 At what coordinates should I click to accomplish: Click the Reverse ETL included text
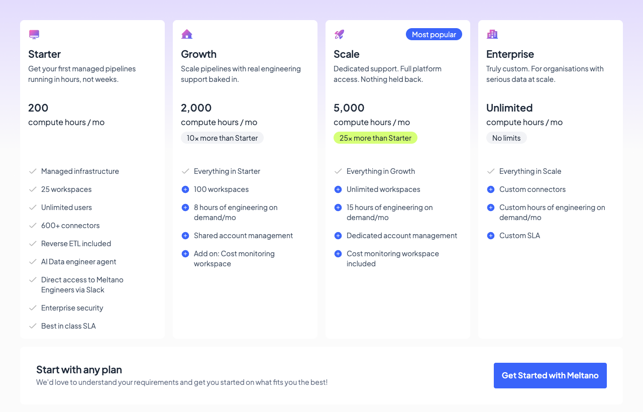coord(76,244)
